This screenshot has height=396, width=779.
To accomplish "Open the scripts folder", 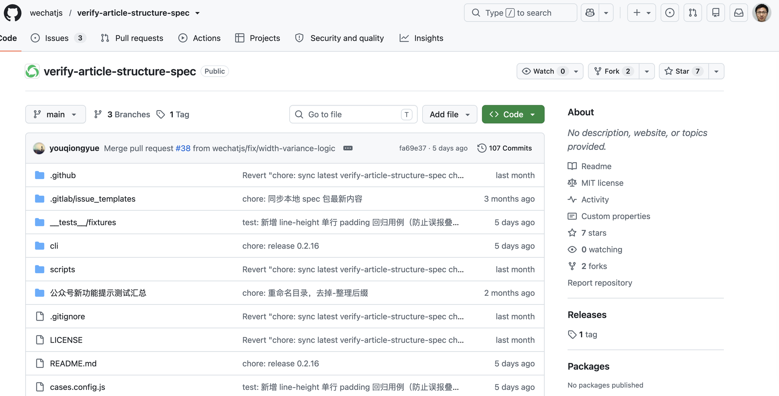I will point(62,269).
